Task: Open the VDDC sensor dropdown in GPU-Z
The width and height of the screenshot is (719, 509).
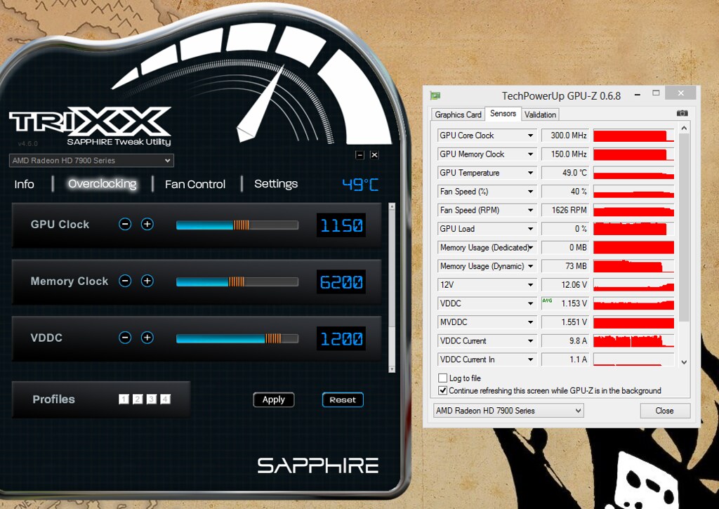Action: (x=531, y=303)
